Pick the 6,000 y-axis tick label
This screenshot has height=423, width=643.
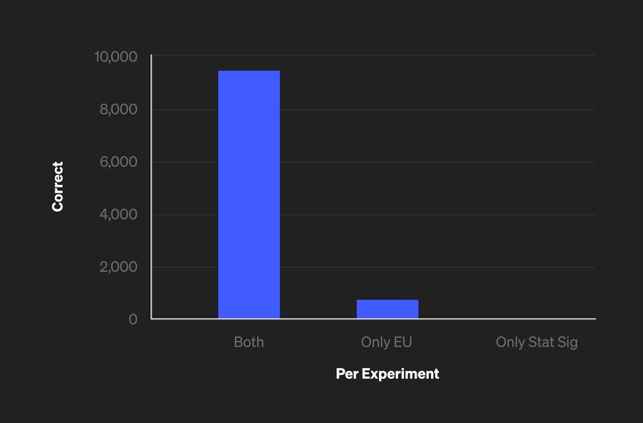pyautogui.click(x=118, y=162)
